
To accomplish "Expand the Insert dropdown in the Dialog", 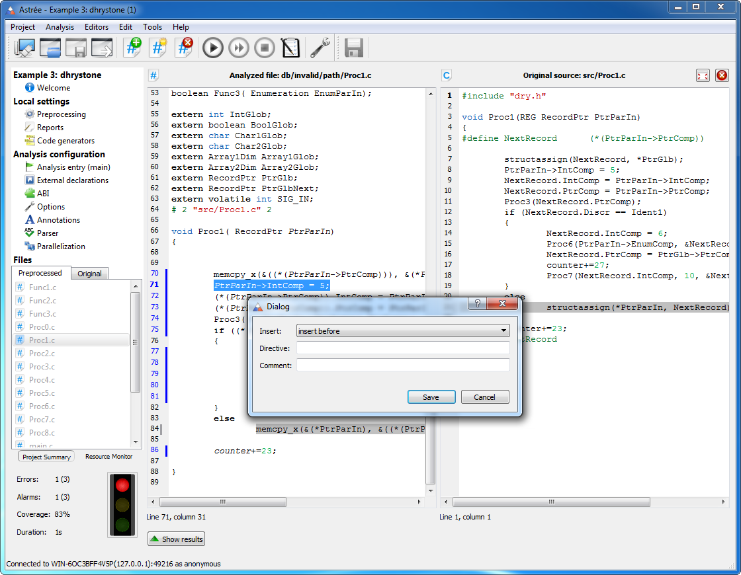I will point(403,331).
